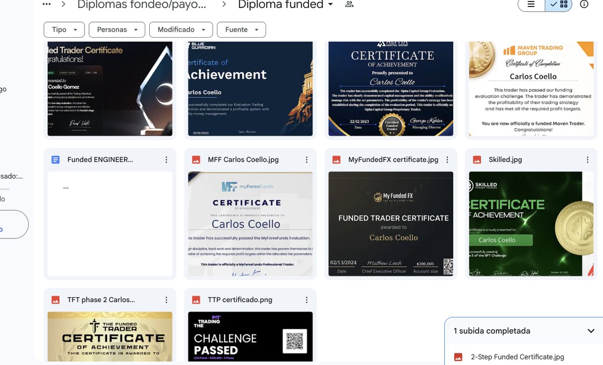Open the Diplomas fondeo/payo... breadcrumb folder

(142, 5)
